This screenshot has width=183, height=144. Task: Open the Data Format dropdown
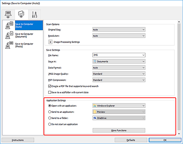(x=119, y=68)
